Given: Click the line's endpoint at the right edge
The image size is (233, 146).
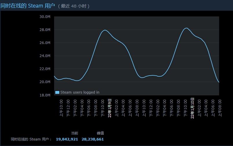Looking at the screenshot, I should 219,82.
